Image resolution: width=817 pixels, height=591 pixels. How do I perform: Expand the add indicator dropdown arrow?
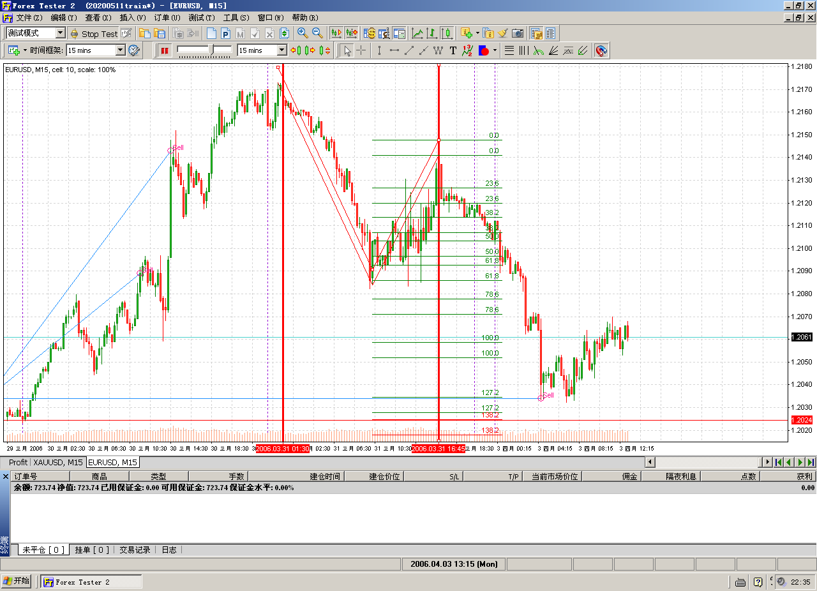(477, 34)
